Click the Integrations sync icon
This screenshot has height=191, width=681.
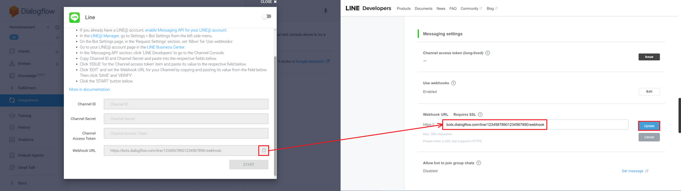(12, 100)
